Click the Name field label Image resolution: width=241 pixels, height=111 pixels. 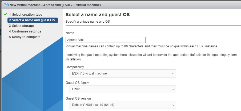click(x=70, y=33)
